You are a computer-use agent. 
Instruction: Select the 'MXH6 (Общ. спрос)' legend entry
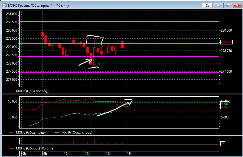(x=77, y=132)
